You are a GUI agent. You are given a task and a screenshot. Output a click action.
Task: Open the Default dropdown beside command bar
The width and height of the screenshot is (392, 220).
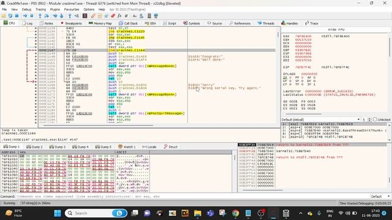pos(380,197)
